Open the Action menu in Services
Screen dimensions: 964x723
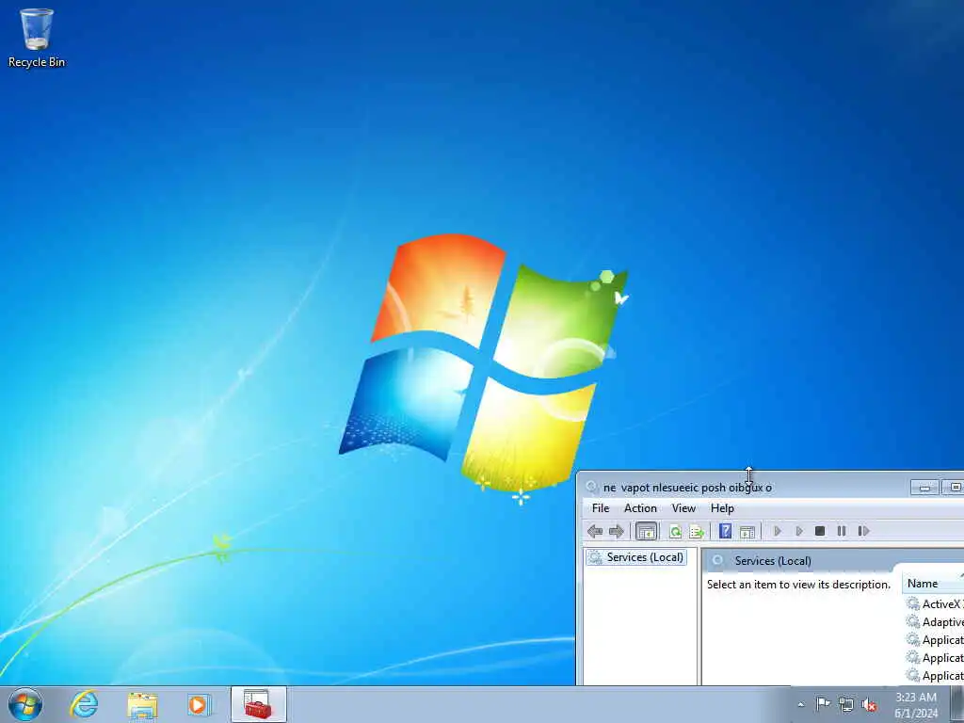[640, 508]
